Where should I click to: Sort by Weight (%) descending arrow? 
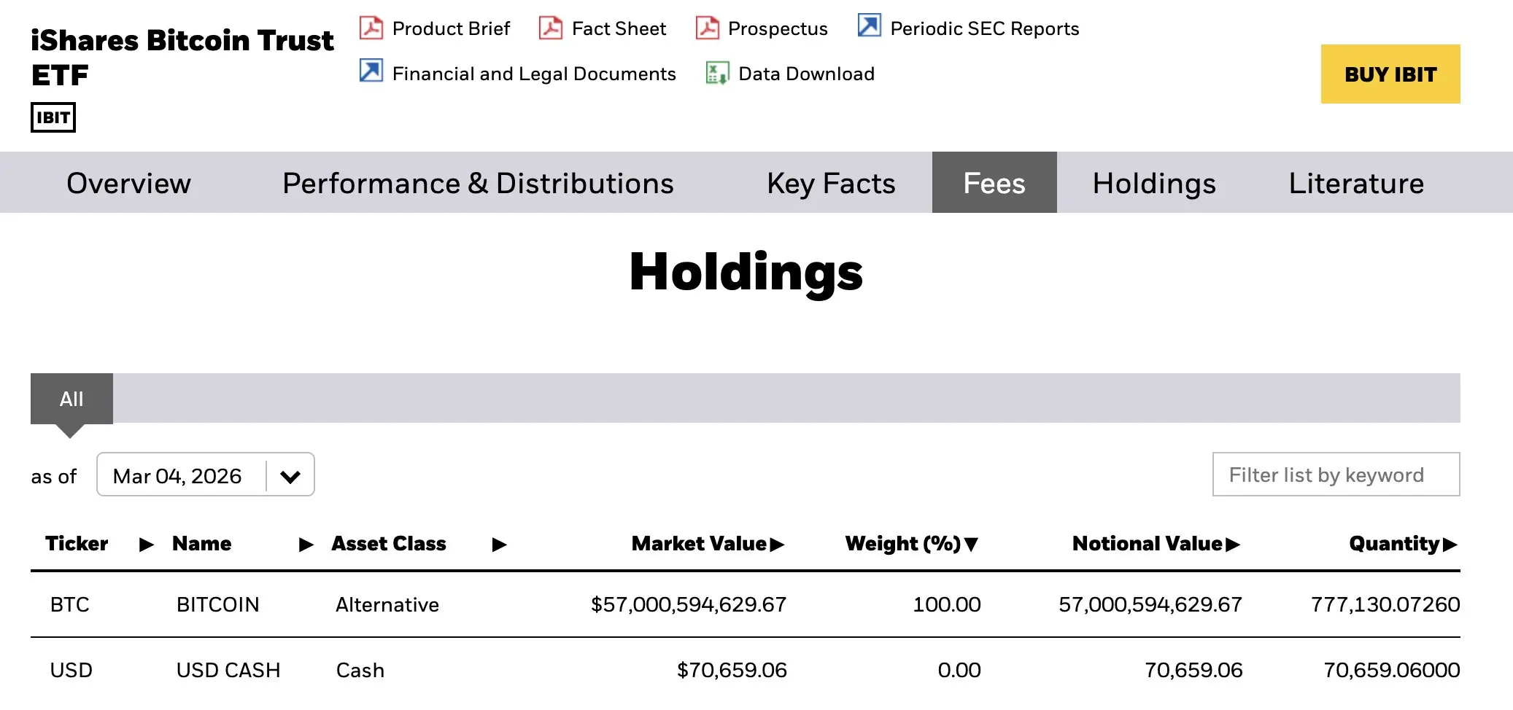pyautogui.click(x=971, y=544)
